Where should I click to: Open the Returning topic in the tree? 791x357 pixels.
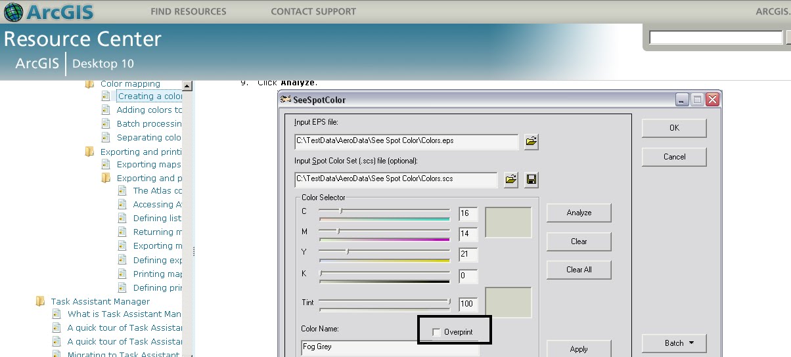158,232
